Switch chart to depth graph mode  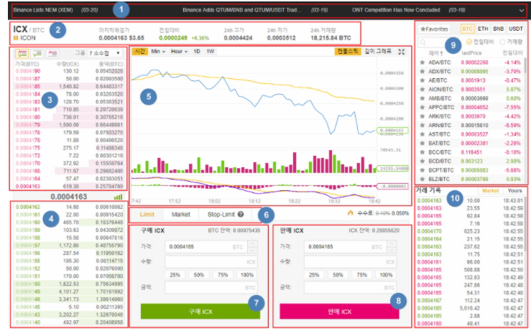378,51
